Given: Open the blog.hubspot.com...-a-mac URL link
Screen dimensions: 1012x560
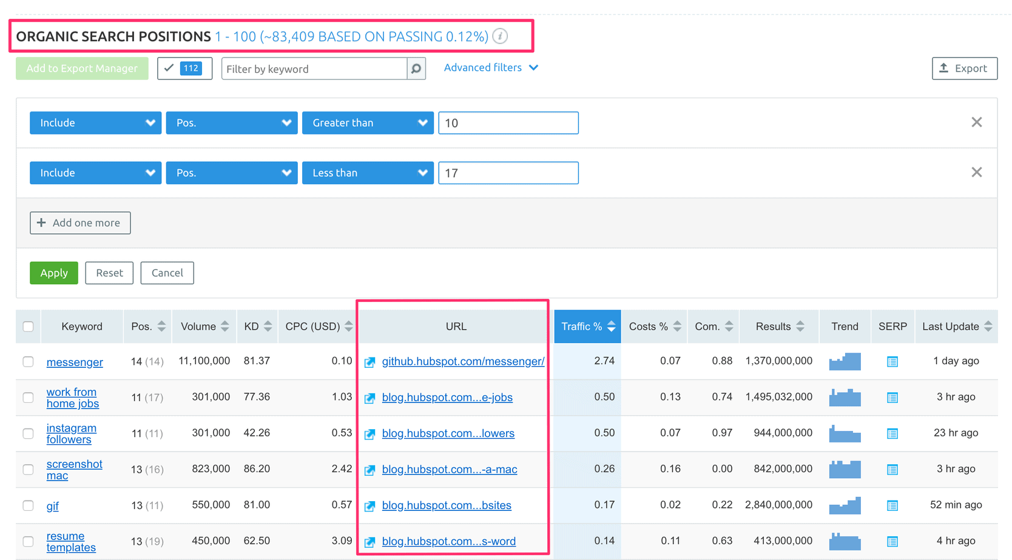Looking at the screenshot, I should 450,470.
